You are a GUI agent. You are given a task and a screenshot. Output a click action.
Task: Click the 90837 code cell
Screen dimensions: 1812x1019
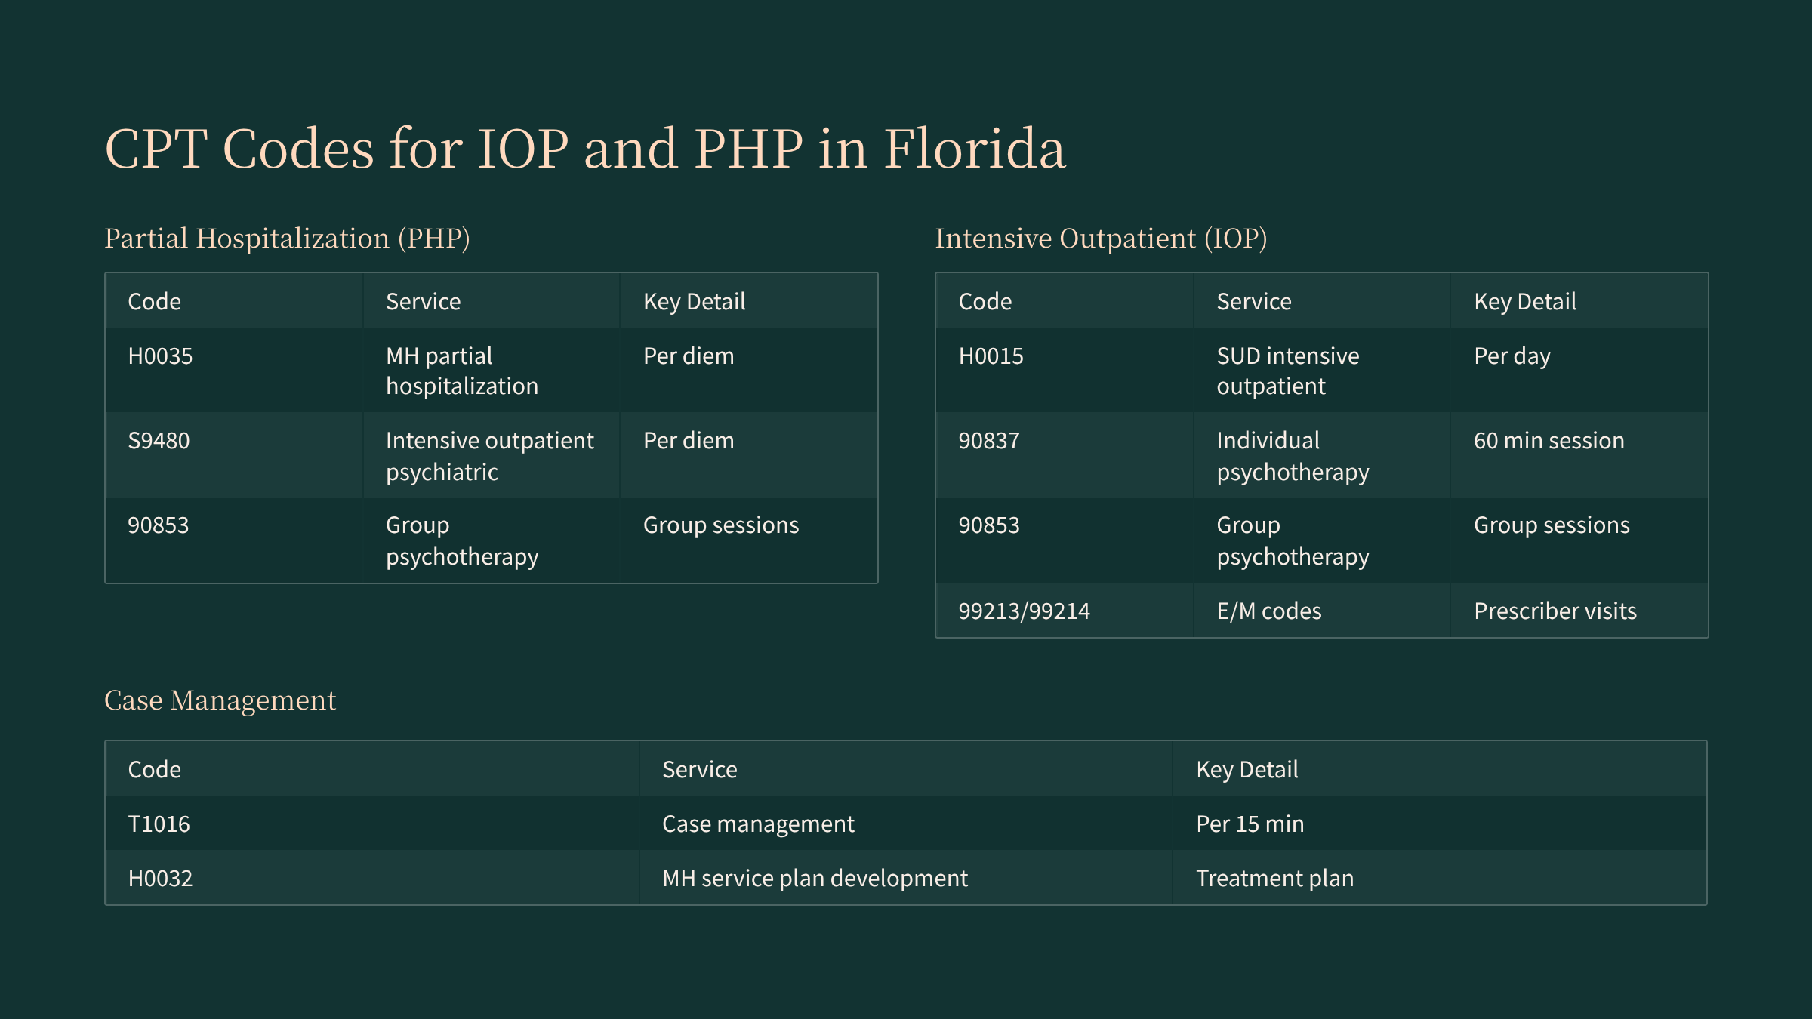pyautogui.click(x=988, y=441)
